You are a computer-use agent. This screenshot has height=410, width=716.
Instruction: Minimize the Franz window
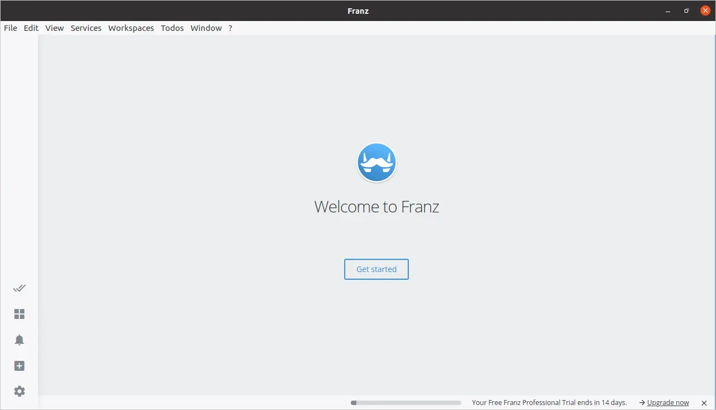[669, 10]
